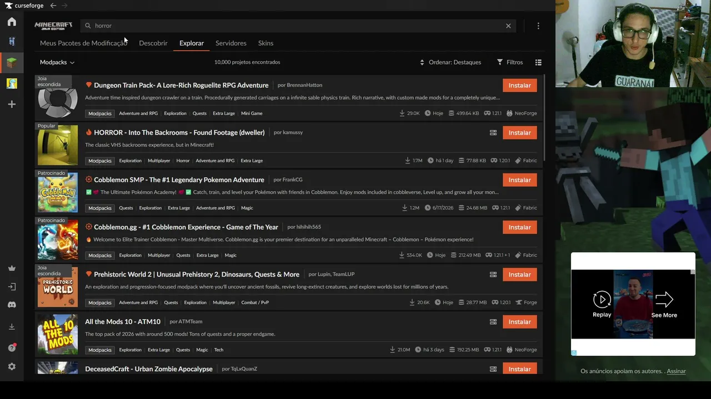Viewport: 711px width, 399px height.
Task: Open author link BrennanHatton
Action: 304,85
